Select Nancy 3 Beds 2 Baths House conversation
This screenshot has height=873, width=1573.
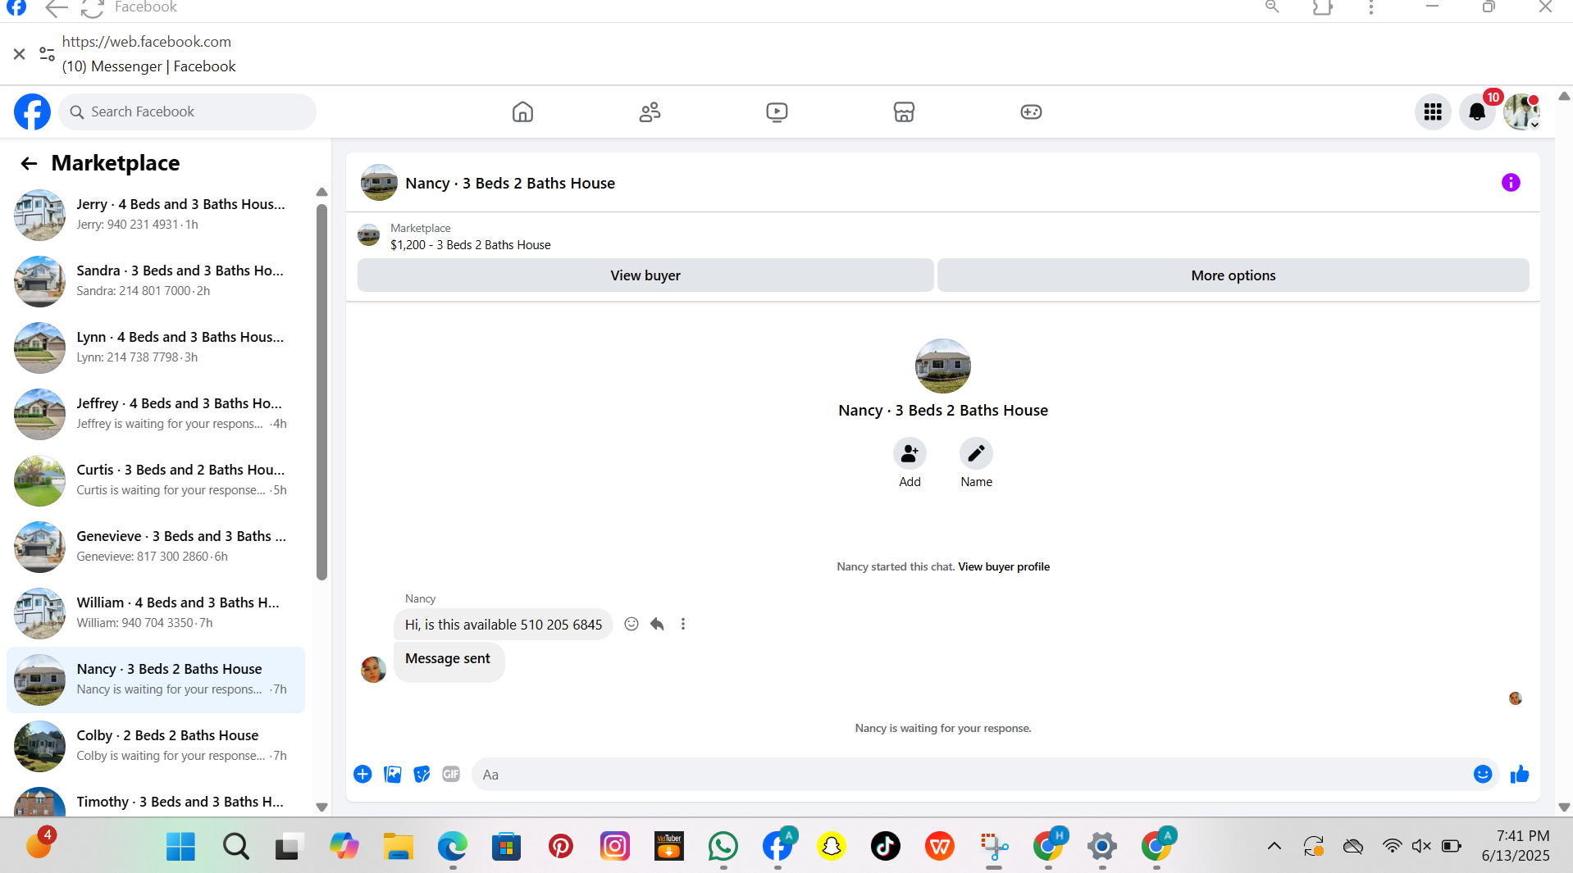point(156,680)
